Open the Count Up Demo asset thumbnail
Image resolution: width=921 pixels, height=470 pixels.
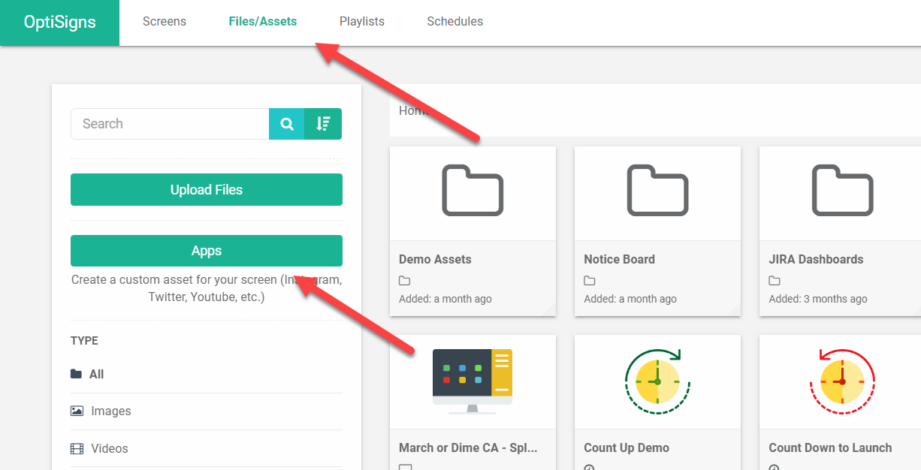pyautogui.click(x=657, y=381)
